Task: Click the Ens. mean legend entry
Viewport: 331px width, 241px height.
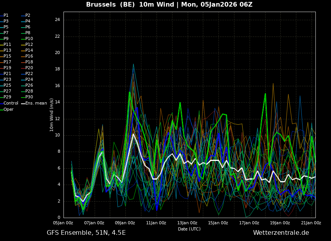Action: coord(34,103)
